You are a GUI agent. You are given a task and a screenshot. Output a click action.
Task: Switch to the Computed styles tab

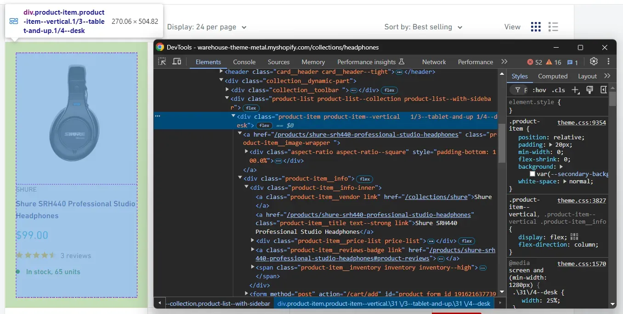coord(553,76)
